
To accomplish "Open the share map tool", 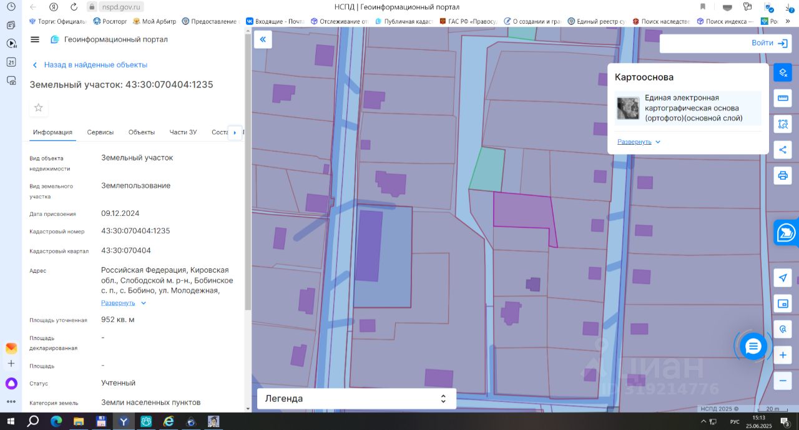I will click(783, 150).
